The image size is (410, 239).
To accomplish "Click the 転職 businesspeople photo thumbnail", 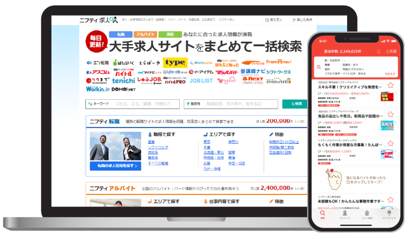I will click(115, 146).
